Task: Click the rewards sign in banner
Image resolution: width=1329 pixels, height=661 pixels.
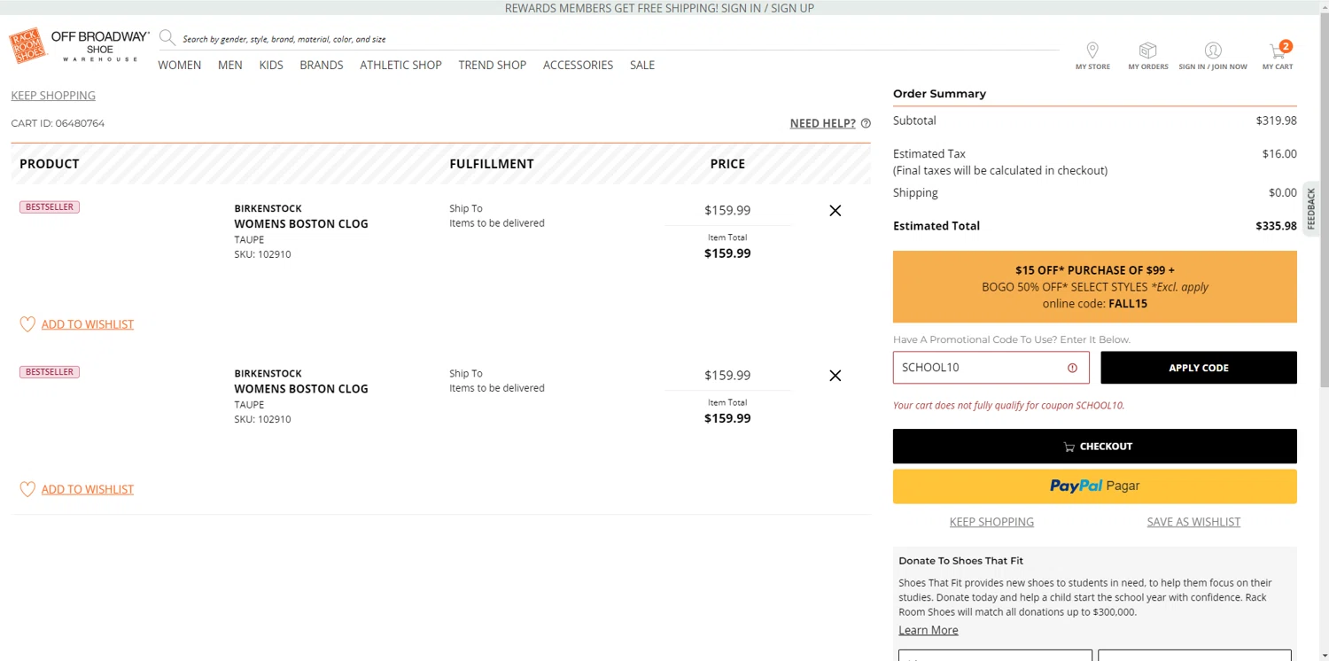Action: coord(659,8)
